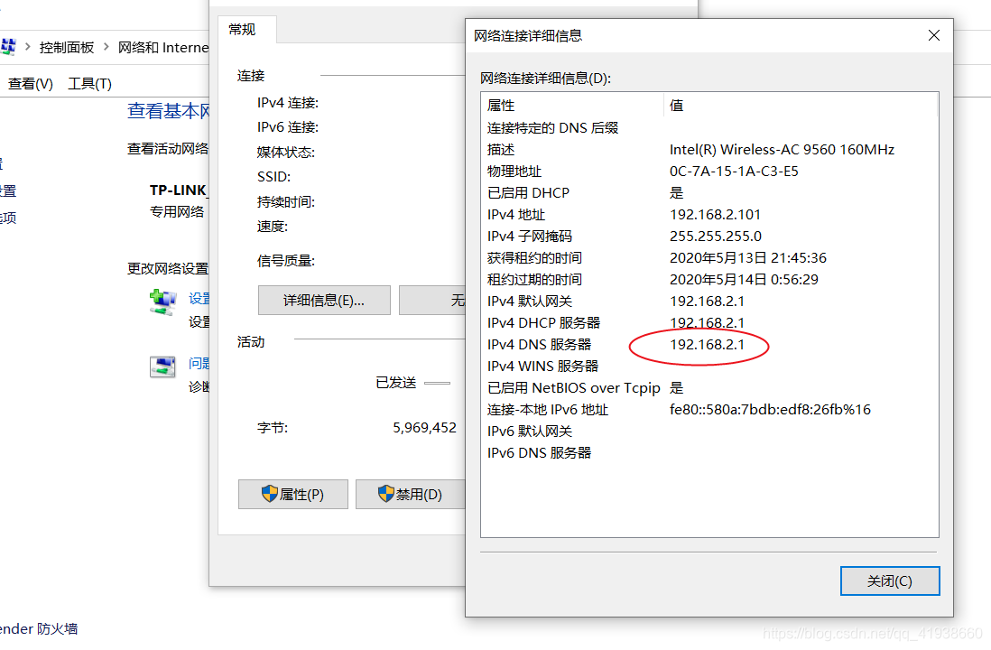Select the IPv6 DNS 服务器 row

709,452
